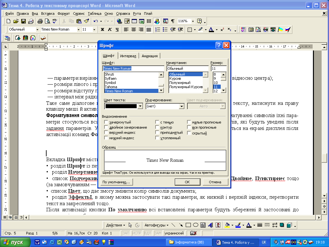Screen dimensions: 329x247
Task: Switch to the Интервал tab
Action: 128,56
